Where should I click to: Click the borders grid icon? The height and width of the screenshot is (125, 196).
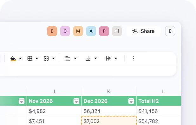point(30,58)
